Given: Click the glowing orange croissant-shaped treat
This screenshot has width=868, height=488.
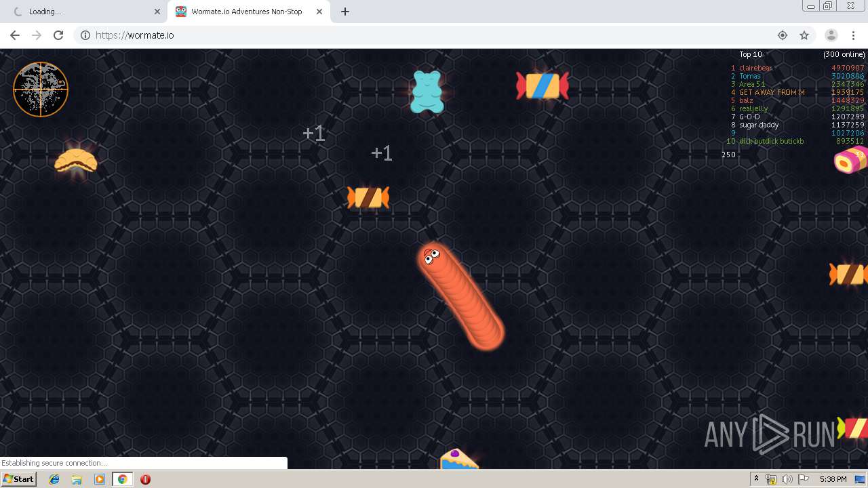Looking at the screenshot, I should click(76, 161).
